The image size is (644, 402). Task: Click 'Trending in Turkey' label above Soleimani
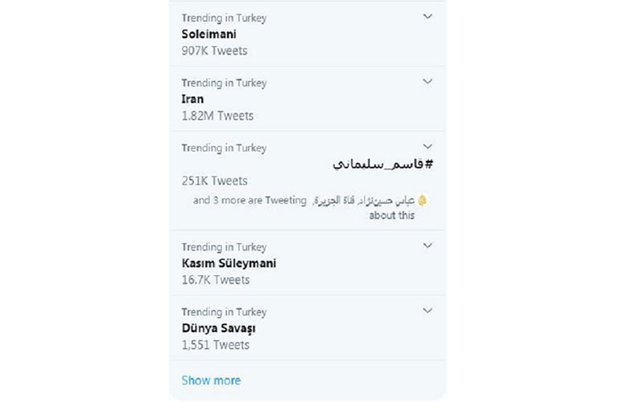[x=225, y=18]
